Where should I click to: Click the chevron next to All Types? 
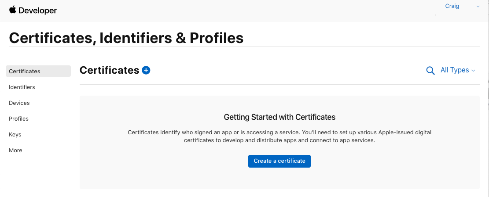[x=473, y=71]
